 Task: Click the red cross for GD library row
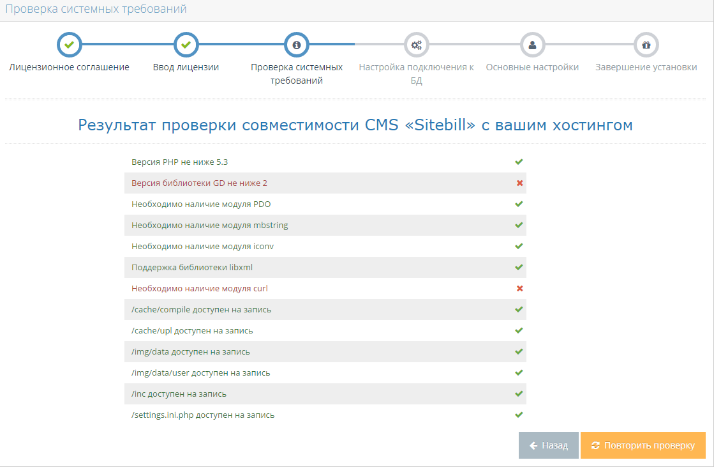(x=519, y=183)
